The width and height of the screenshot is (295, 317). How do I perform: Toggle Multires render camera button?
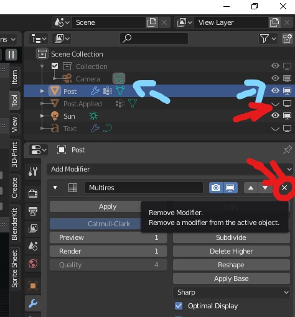tap(216, 188)
